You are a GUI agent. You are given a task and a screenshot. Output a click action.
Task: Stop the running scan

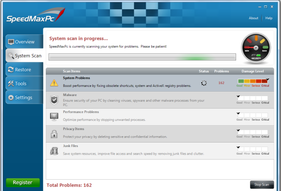point(262,185)
